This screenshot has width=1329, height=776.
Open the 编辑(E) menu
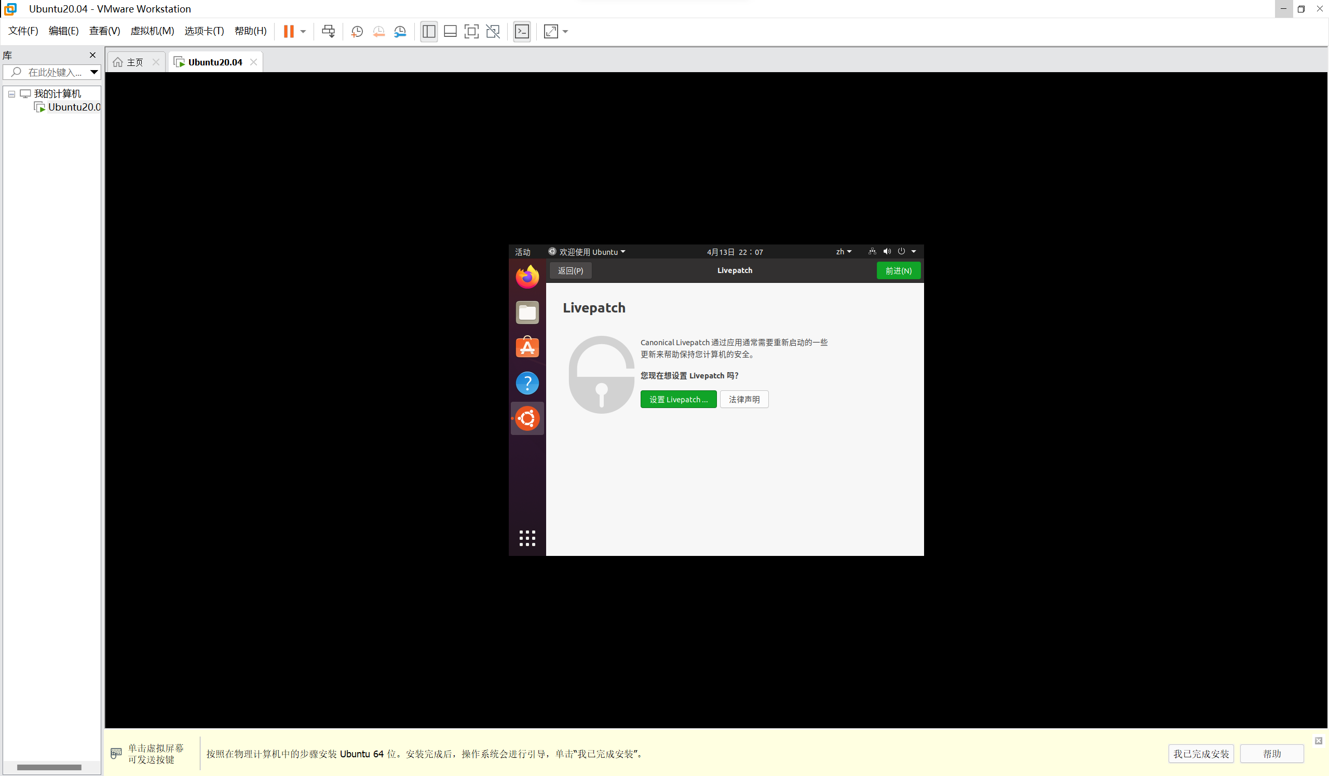(63, 31)
